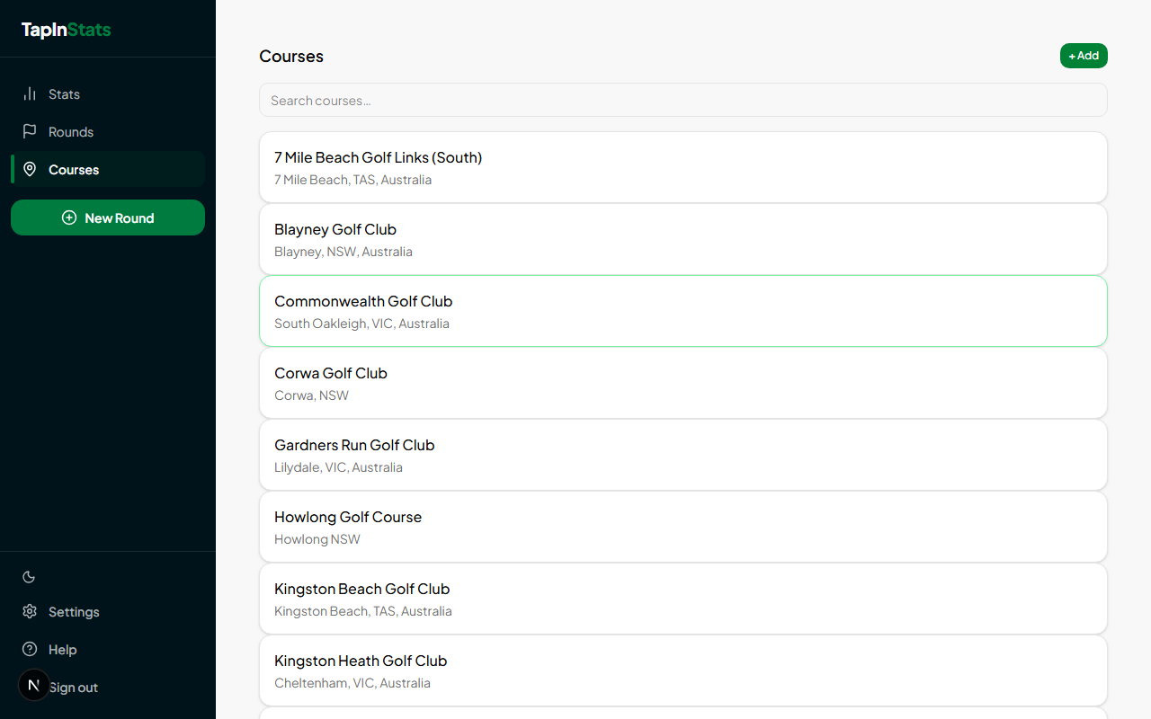Image resolution: width=1151 pixels, height=719 pixels.
Task: Click the Help question mark icon
Action: pyautogui.click(x=28, y=649)
